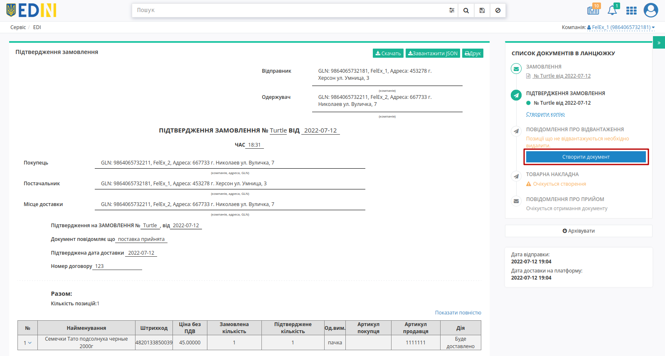This screenshot has height=356, width=665.
Task: Click the Підтверджене кількість column header
Action: coord(293,328)
